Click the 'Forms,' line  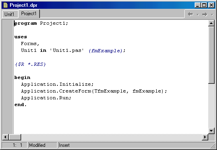(x=30, y=44)
